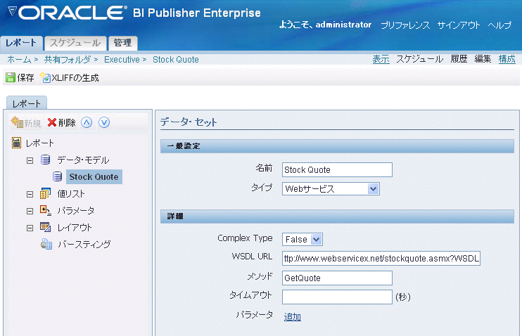
Task: Select レポート root tree label
Action: click(39, 143)
